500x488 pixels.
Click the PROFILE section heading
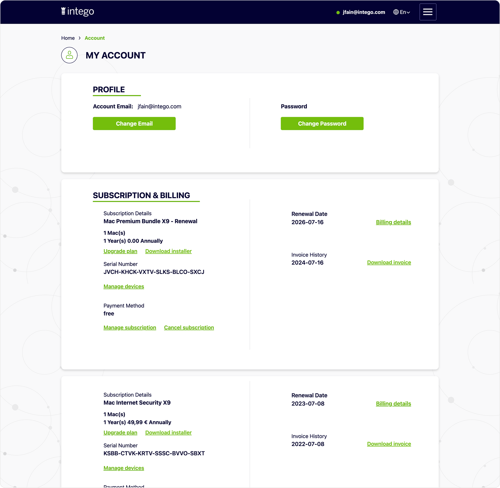click(109, 90)
